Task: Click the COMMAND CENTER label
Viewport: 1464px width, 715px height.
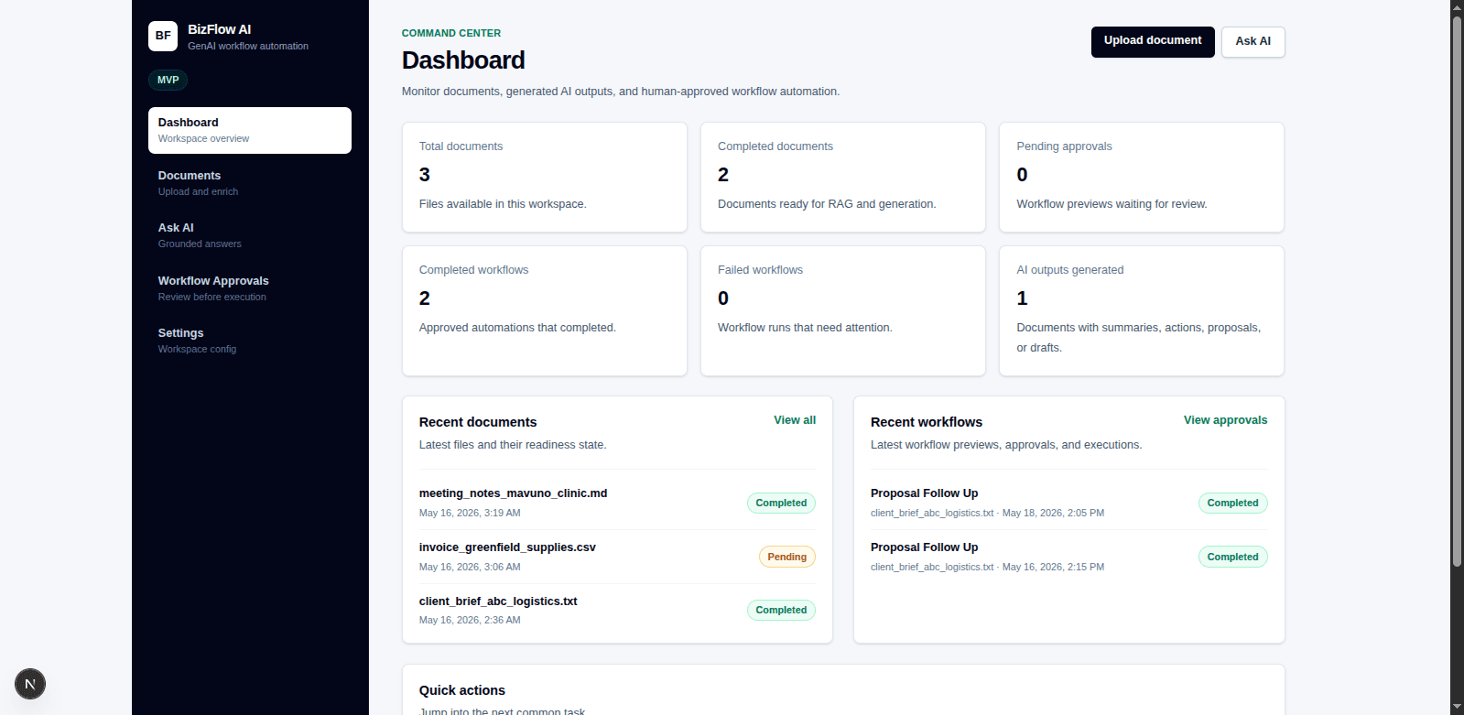Action: click(451, 33)
